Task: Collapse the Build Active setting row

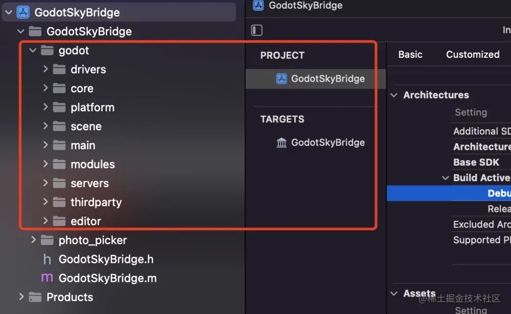Action: click(445, 177)
